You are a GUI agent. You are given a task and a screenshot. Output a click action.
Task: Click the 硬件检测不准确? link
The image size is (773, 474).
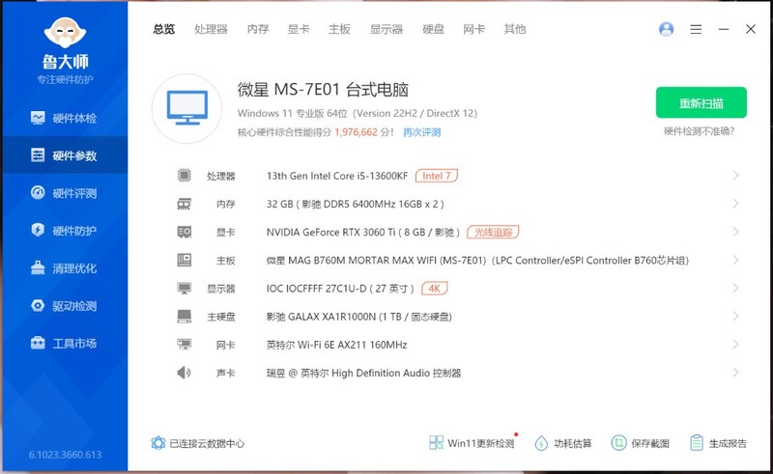(x=699, y=131)
